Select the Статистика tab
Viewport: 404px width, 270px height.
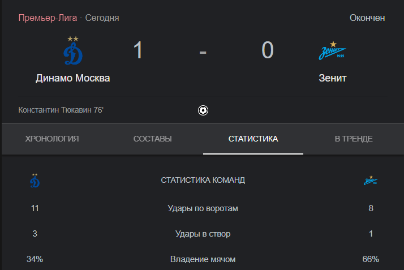[253, 139]
